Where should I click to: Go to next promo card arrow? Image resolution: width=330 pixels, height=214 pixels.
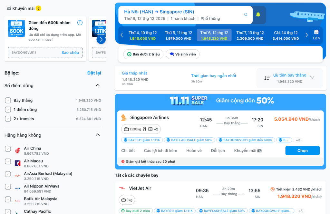(x=101, y=39)
